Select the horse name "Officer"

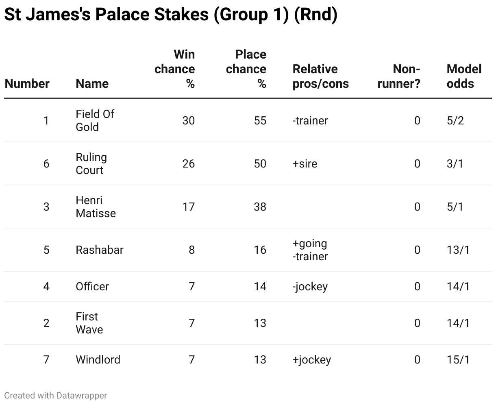92,286
